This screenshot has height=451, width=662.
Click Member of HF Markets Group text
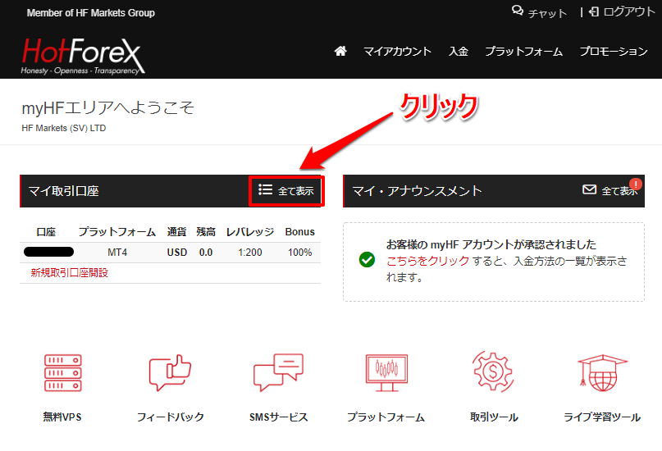91,13
